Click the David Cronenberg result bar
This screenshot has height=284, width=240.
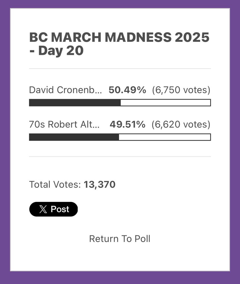[120, 103]
